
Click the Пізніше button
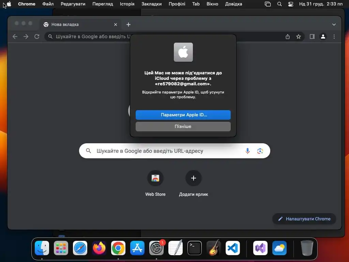tap(183, 127)
